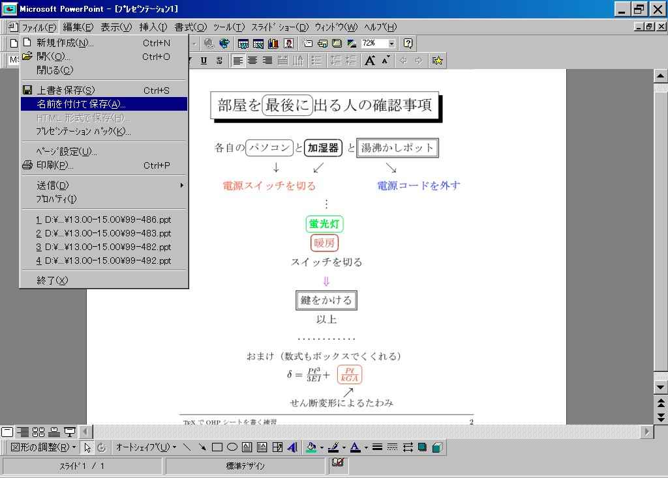
Task: Click the next slide double-arrow button
Action: pos(660,417)
